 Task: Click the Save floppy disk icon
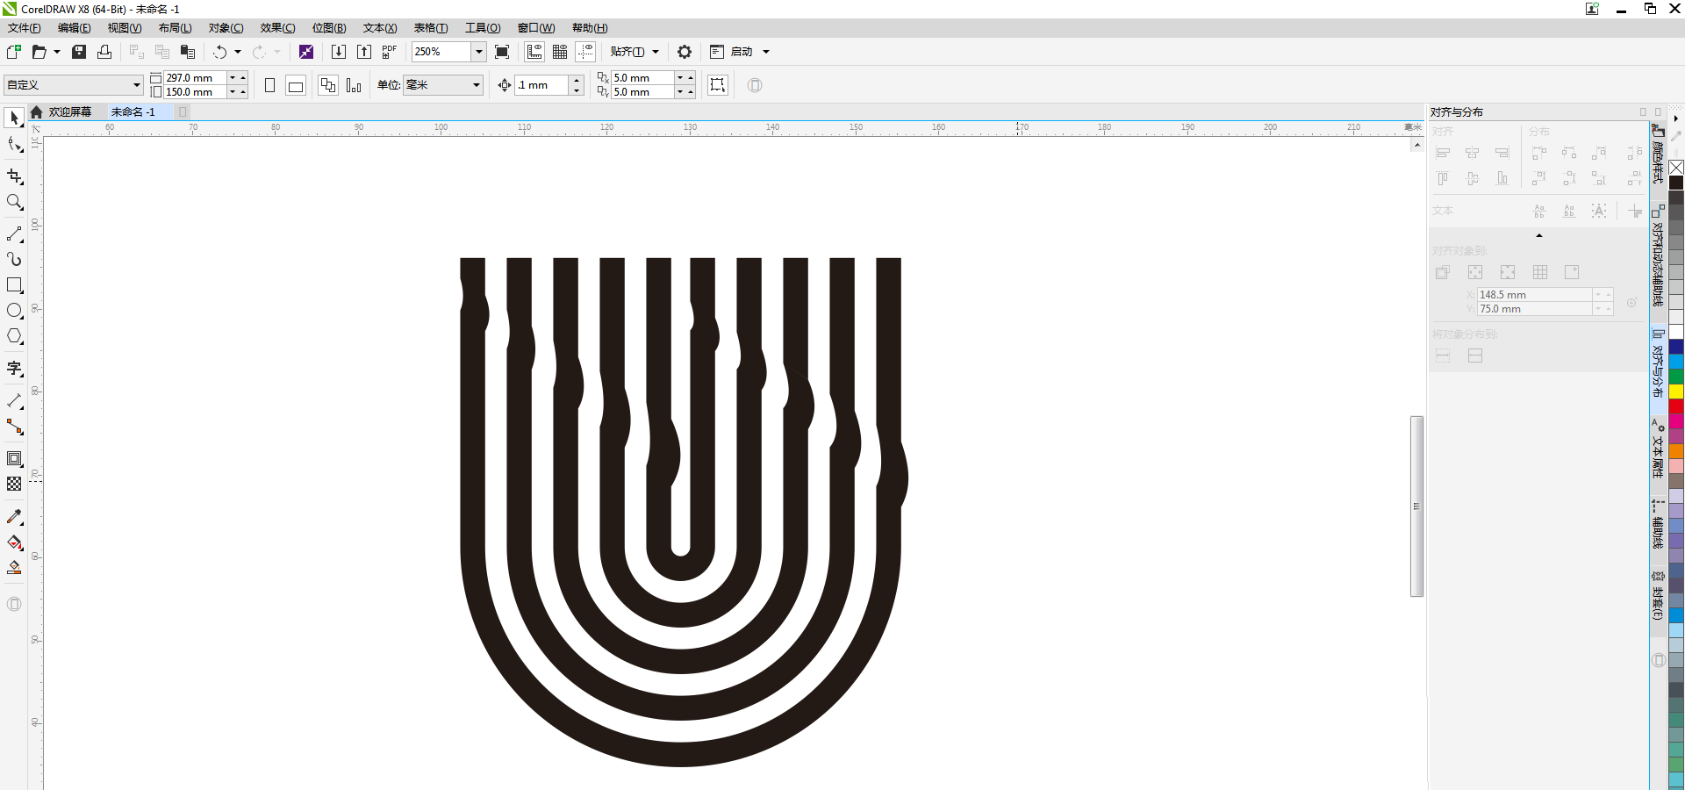coord(79,52)
